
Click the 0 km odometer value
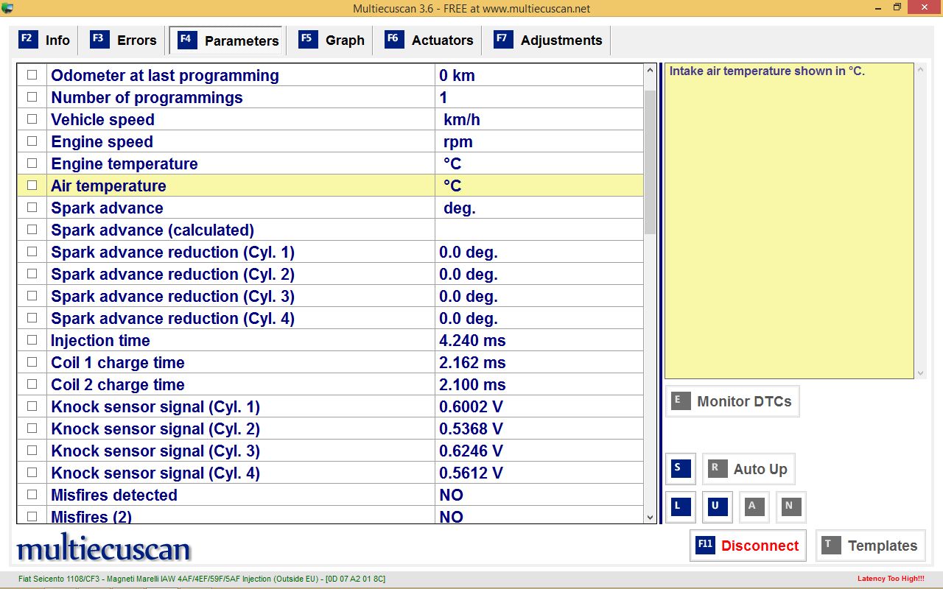click(457, 76)
